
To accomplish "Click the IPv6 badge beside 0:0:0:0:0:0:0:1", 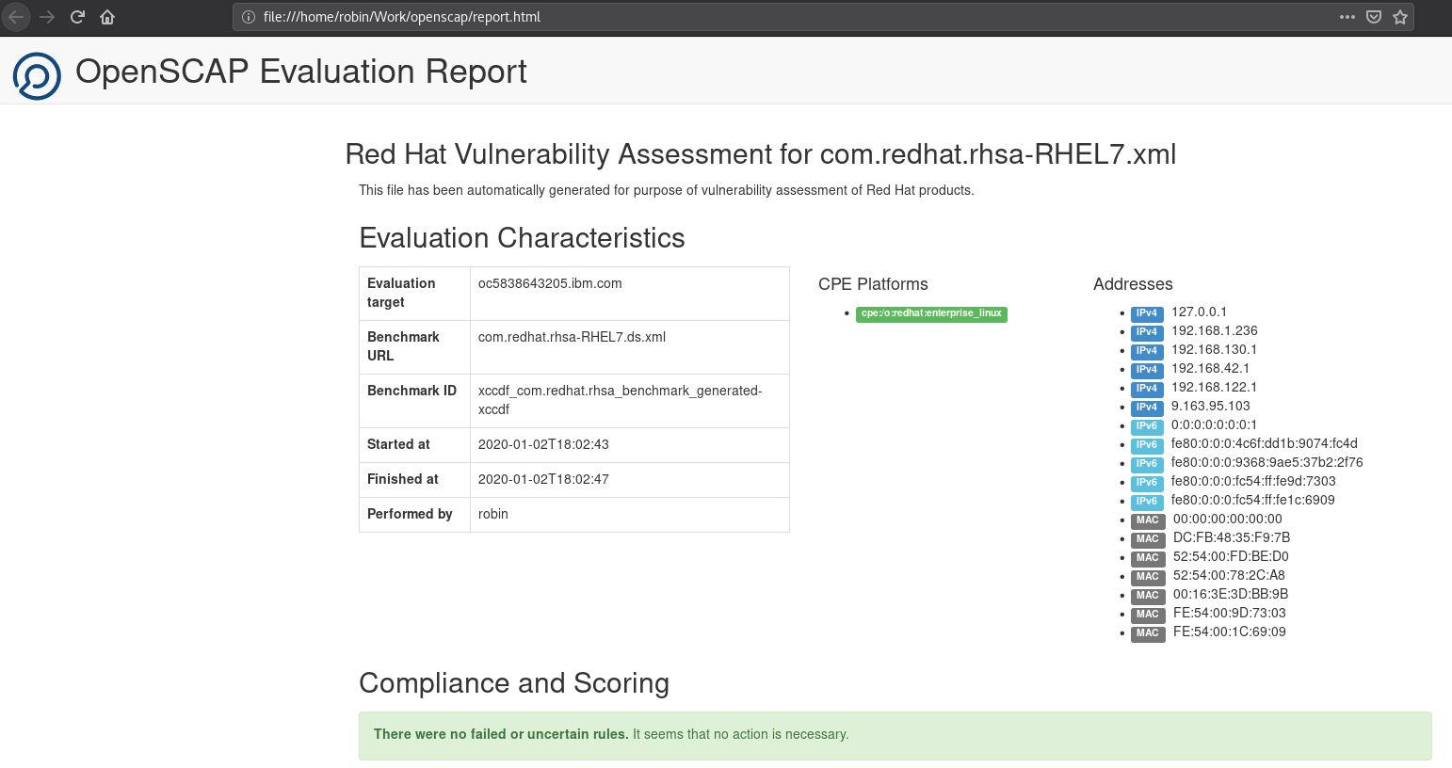I will click(1147, 425).
